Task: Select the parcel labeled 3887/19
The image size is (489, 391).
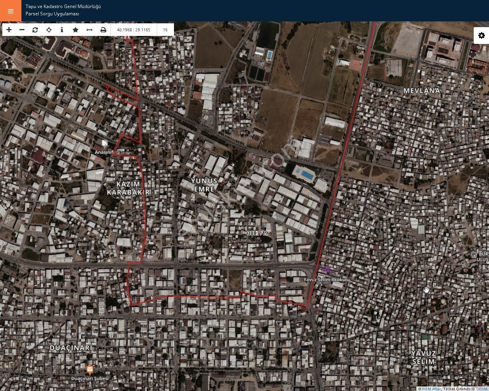Action: click(x=258, y=233)
